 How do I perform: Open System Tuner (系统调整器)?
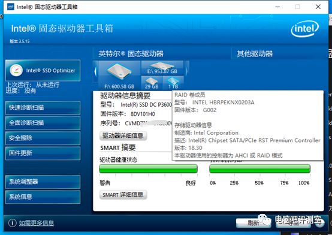click(43, 182)
